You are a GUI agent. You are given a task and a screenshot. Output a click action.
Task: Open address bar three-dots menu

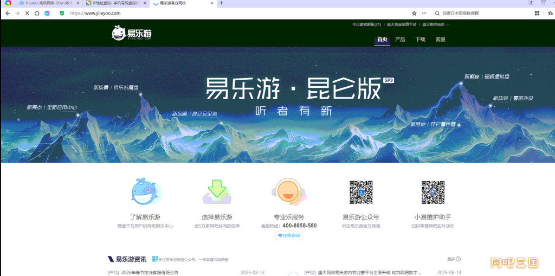424,13
